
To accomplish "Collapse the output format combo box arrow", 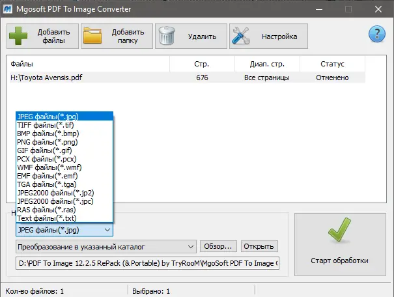I will pos(107,230).
